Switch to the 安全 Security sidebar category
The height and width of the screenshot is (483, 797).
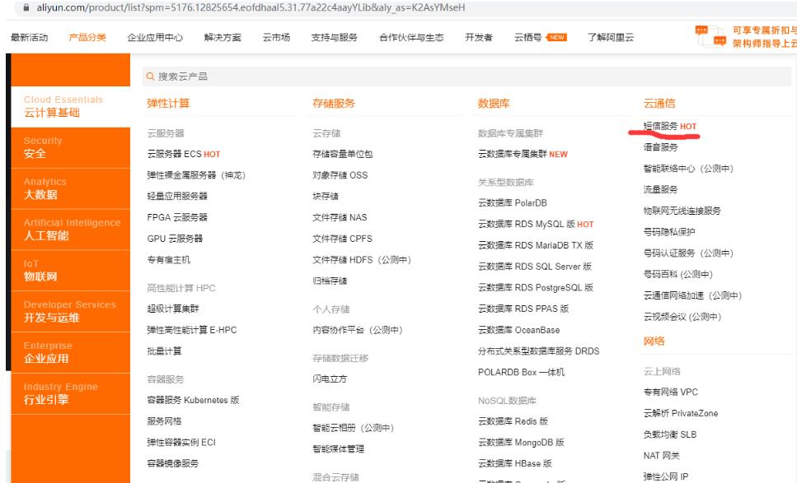pyautogui.click(x=68, y=147)
